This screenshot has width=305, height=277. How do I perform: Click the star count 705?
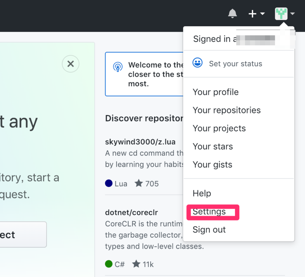click(152, 184)
